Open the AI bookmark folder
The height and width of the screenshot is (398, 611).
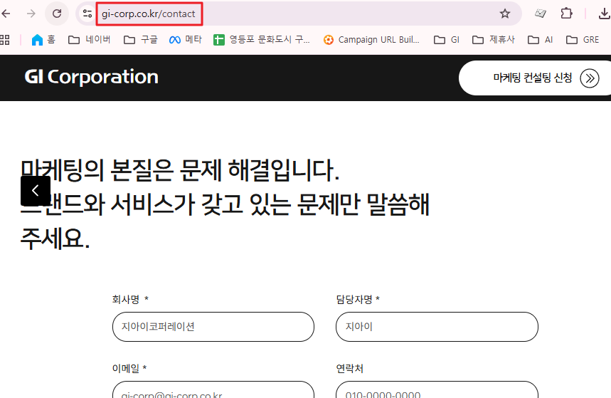pyautogui.click(x=540, y=39)
